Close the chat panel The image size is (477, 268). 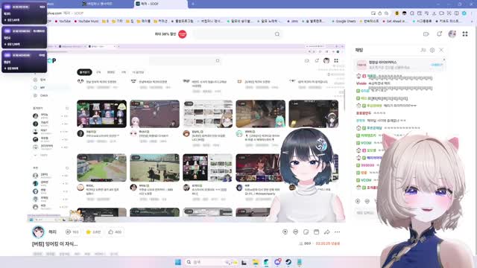(441, 50)
